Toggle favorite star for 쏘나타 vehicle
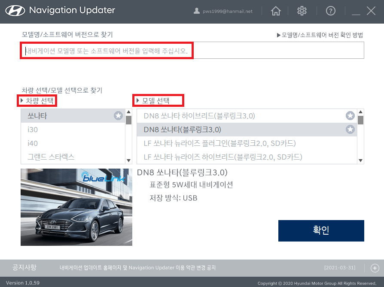This screenshot has width=384, height=287. (118, 115)
